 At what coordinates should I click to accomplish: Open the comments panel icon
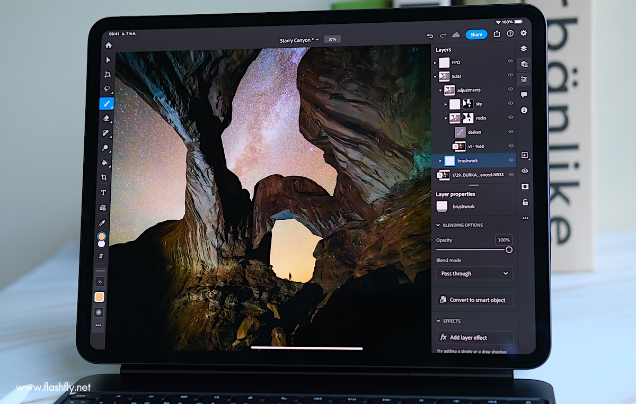[524, 95]
